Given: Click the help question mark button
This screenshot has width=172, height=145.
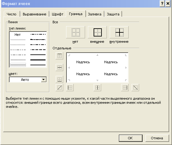Looking at the screenshot, I should click(x=162, y=3).
